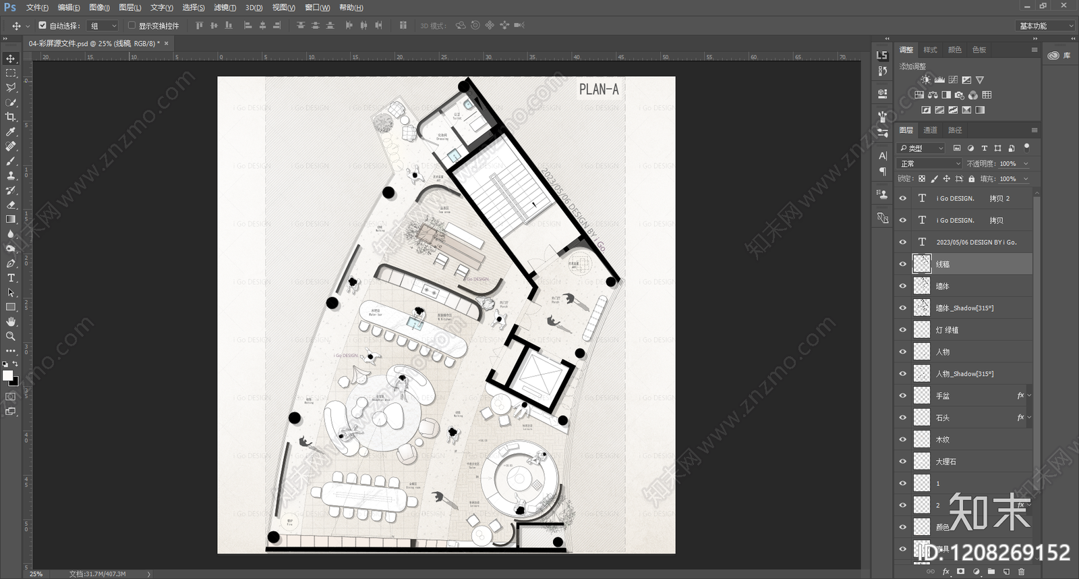Screen dimensions: 1079x579
Task: Enable Show Transform Controls checkbox
Action: click(132, 26)
